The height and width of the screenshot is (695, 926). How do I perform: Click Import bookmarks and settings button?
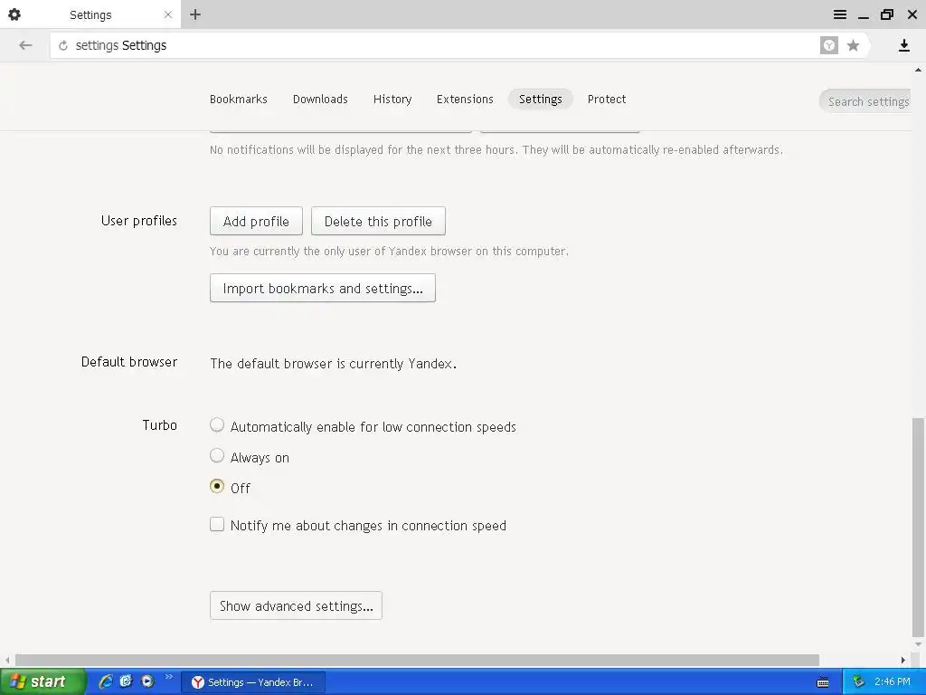click(323, 288)
